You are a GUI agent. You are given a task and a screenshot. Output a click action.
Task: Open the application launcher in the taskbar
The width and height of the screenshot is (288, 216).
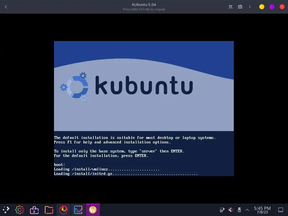coord(6,210)
